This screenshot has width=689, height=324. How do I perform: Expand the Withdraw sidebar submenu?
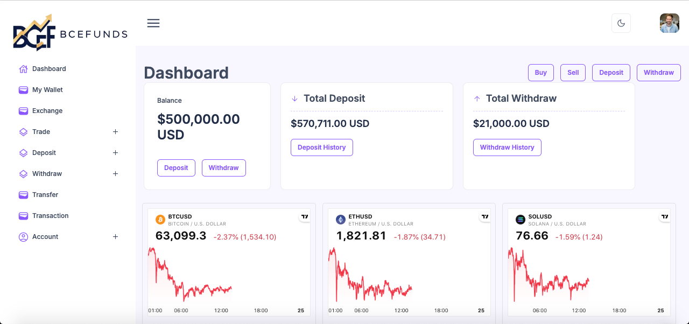[x=115, y=174]
